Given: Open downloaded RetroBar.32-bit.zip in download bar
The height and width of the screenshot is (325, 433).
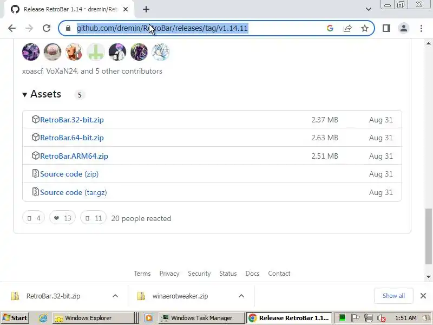Looking at the screenshot, I should point(53,296).
